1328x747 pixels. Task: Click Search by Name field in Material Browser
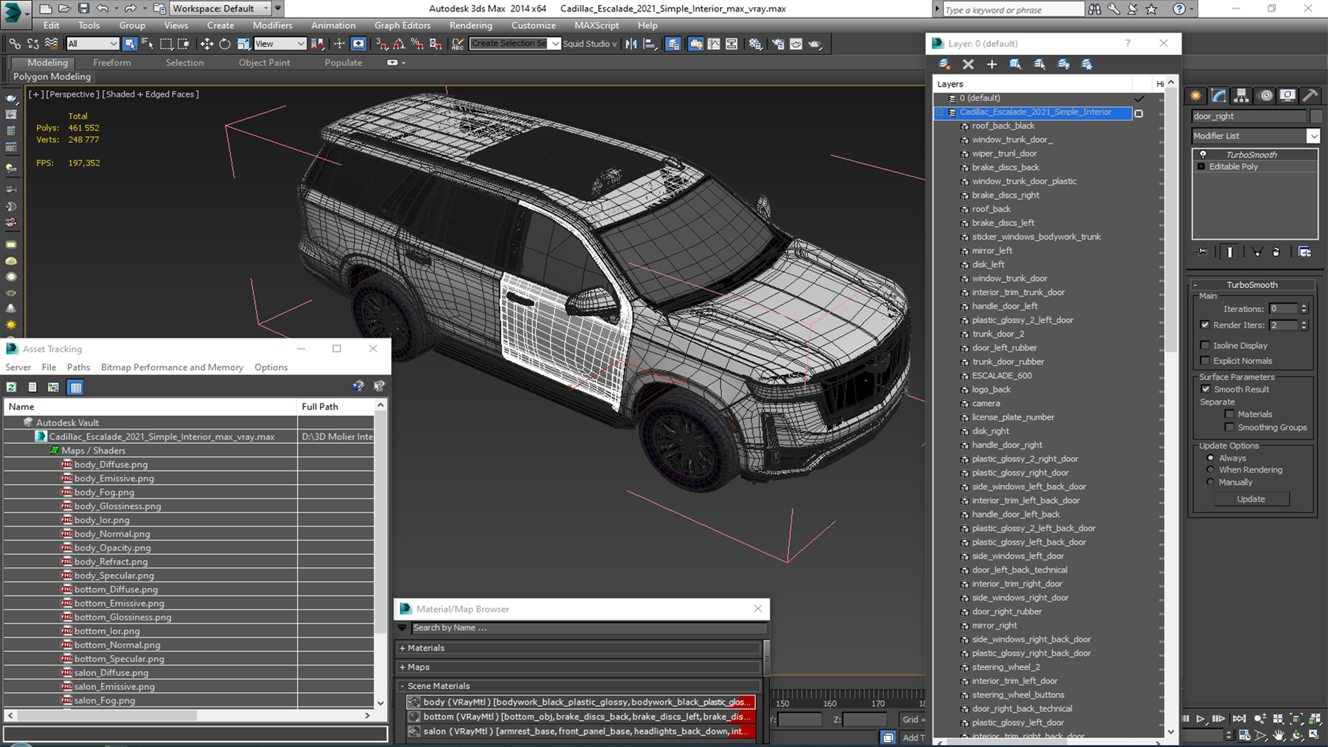(589, 628)
